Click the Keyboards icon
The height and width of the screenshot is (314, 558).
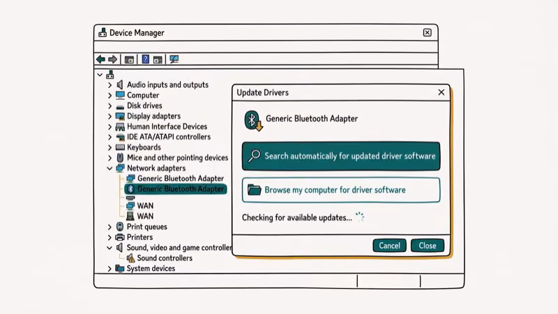(x=120, y=147)
